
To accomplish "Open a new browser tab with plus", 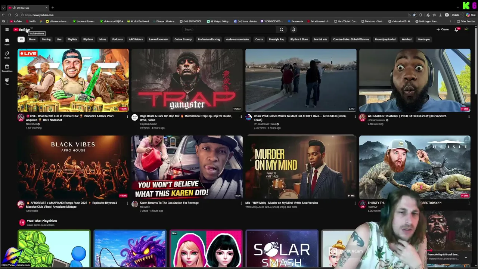I will (x=53, y=8).
